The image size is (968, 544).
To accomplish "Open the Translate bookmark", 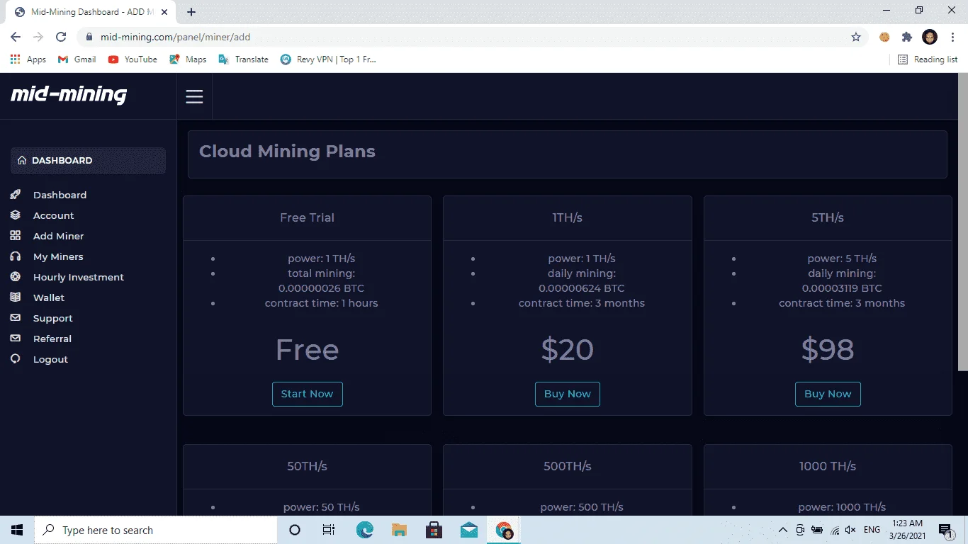I will coord(243,59).
